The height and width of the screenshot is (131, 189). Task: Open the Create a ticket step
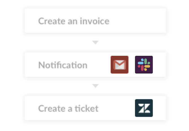pyautogui.click(x=95, y=108)
